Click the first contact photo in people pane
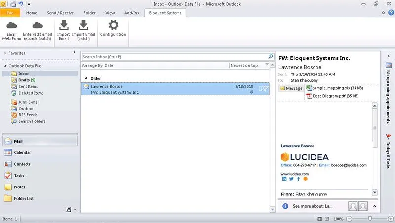395x223 pixels. pos(353,206)
